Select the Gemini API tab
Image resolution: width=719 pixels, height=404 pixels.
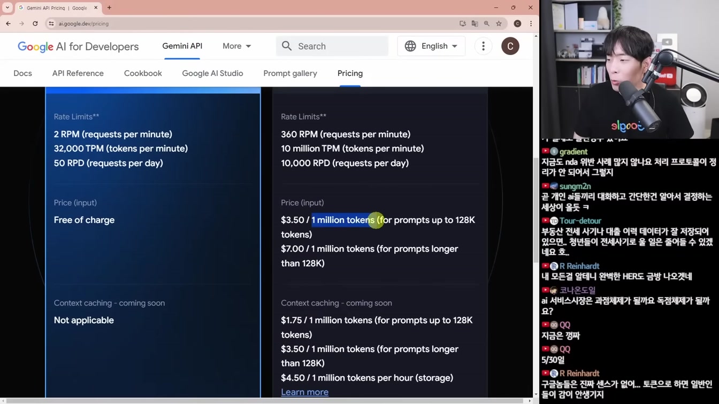[182, 46]
